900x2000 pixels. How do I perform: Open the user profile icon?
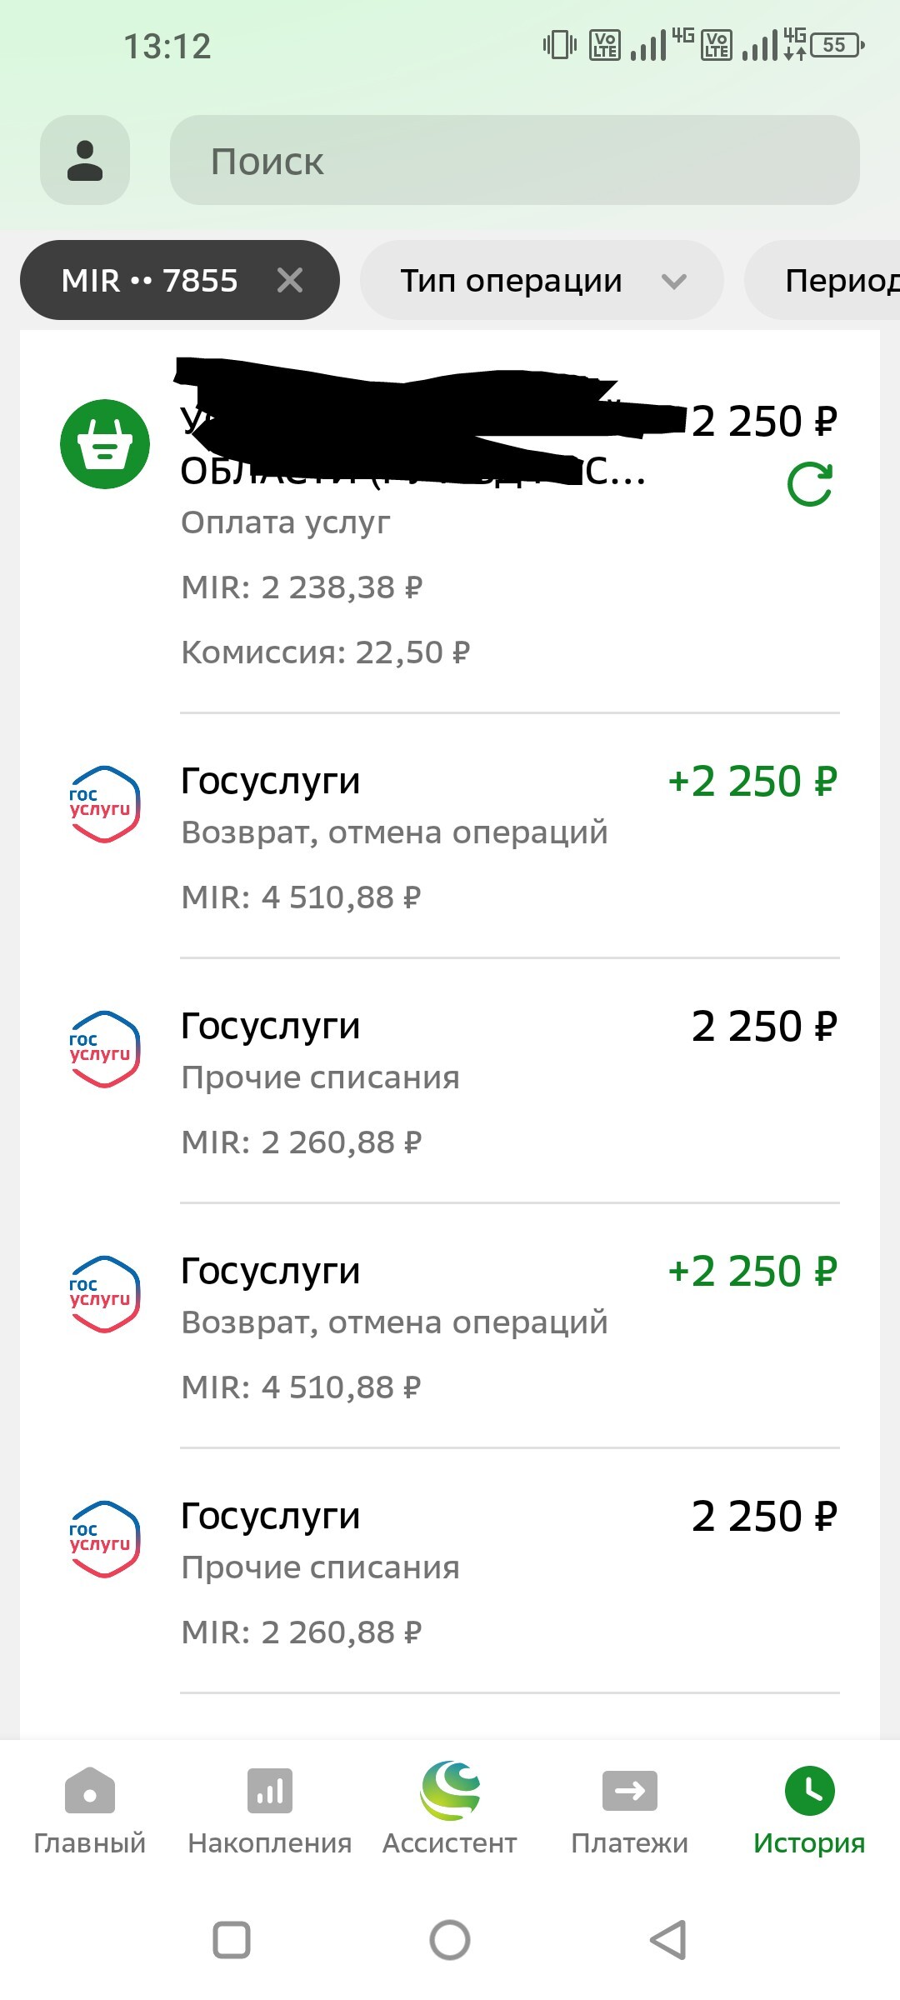coord(85,160)
